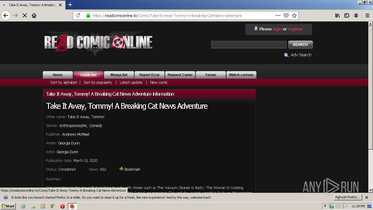Save page to Pocket icon
The height and width of the screenshot is (210, 373).
coord(286,15)
